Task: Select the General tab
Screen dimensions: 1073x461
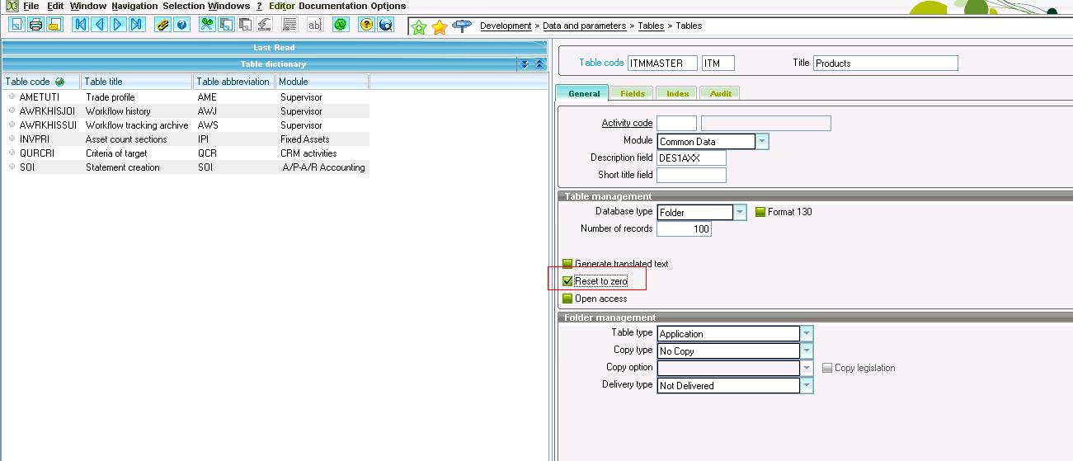Action: pyautogui.click(x=583, y=93)
